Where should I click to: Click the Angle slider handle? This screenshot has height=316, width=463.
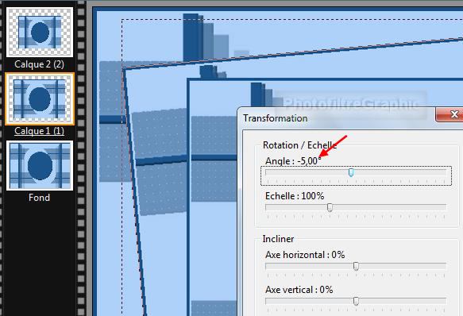pyautogui.click(x=351, y=172)
